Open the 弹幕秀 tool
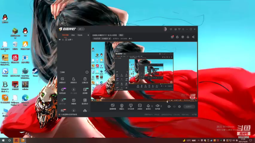This screenshot has height=143, width=255. (74, 101)
